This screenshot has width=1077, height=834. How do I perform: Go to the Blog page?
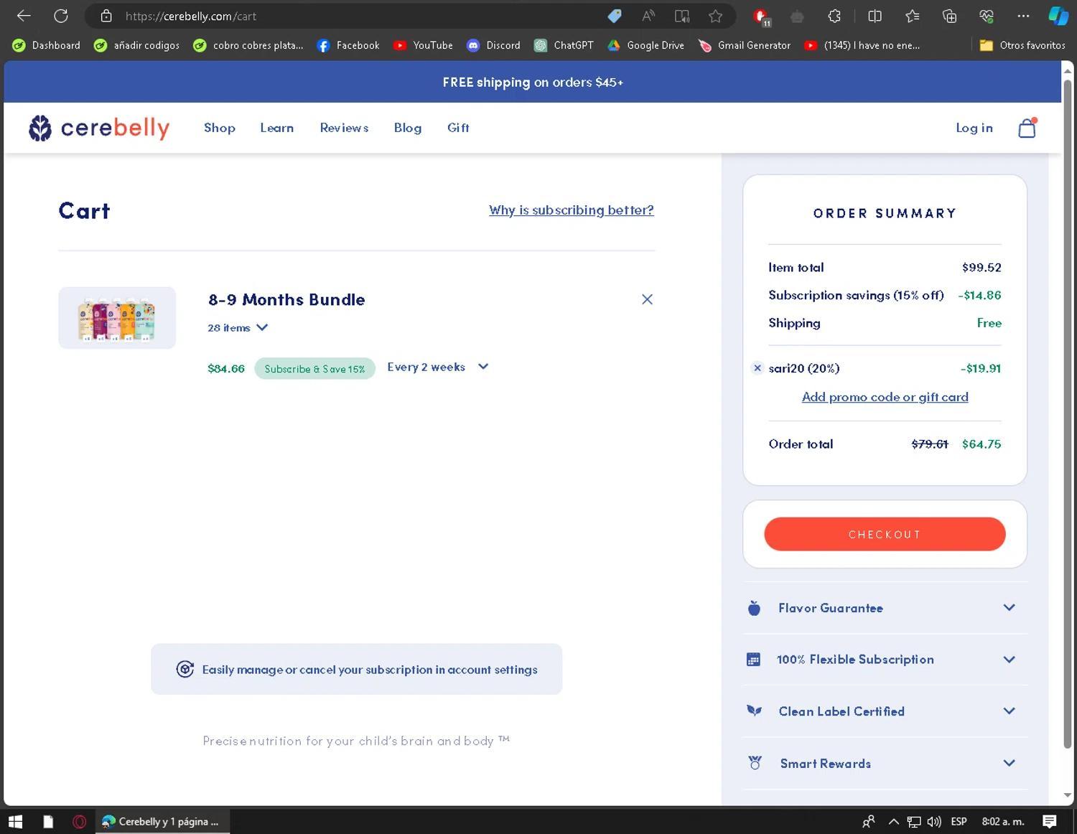pos(408,128)
